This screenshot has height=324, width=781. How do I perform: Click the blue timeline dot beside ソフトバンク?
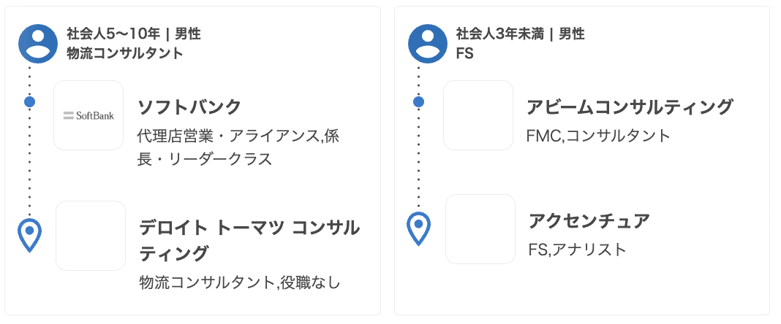click(30, 101)
